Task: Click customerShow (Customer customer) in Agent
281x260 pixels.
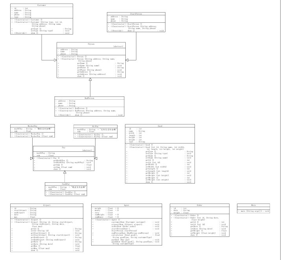Action: point(126,222)
